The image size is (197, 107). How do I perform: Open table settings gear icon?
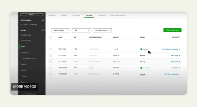[x=178, y=37]
